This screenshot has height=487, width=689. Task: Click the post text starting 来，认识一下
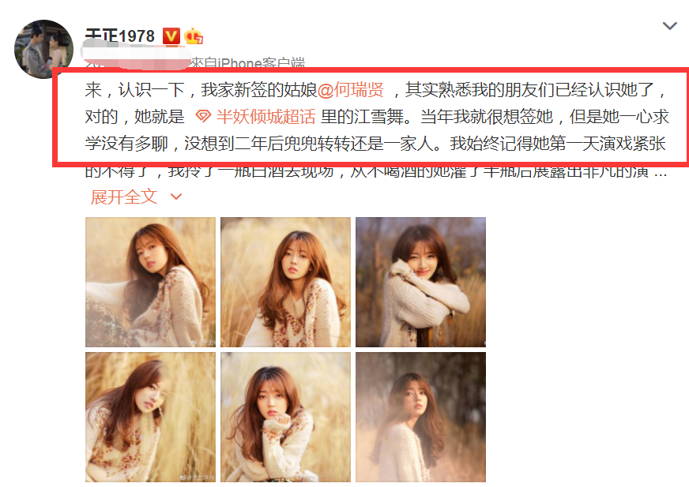tap(377, 117)
